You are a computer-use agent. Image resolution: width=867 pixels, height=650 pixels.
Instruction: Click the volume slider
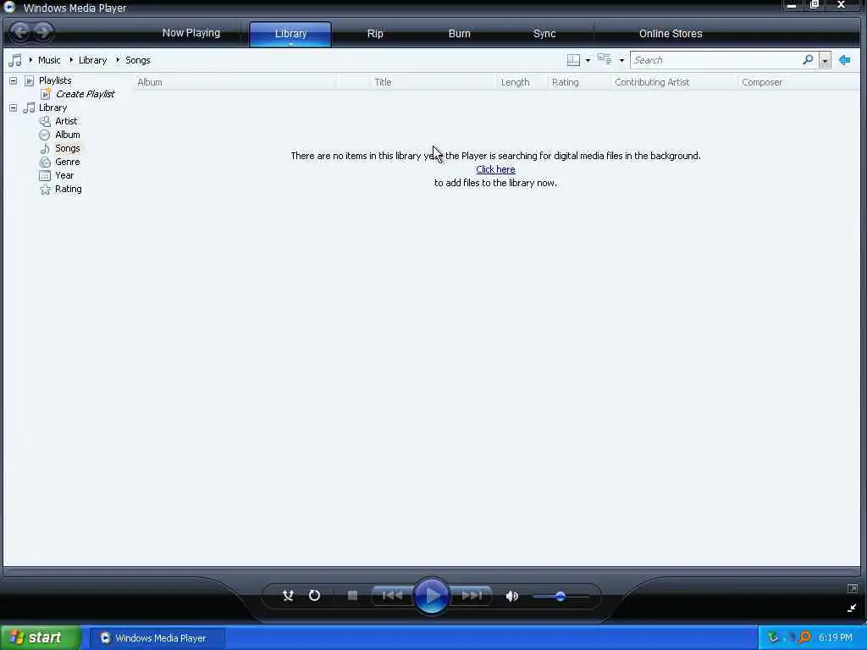561,597
